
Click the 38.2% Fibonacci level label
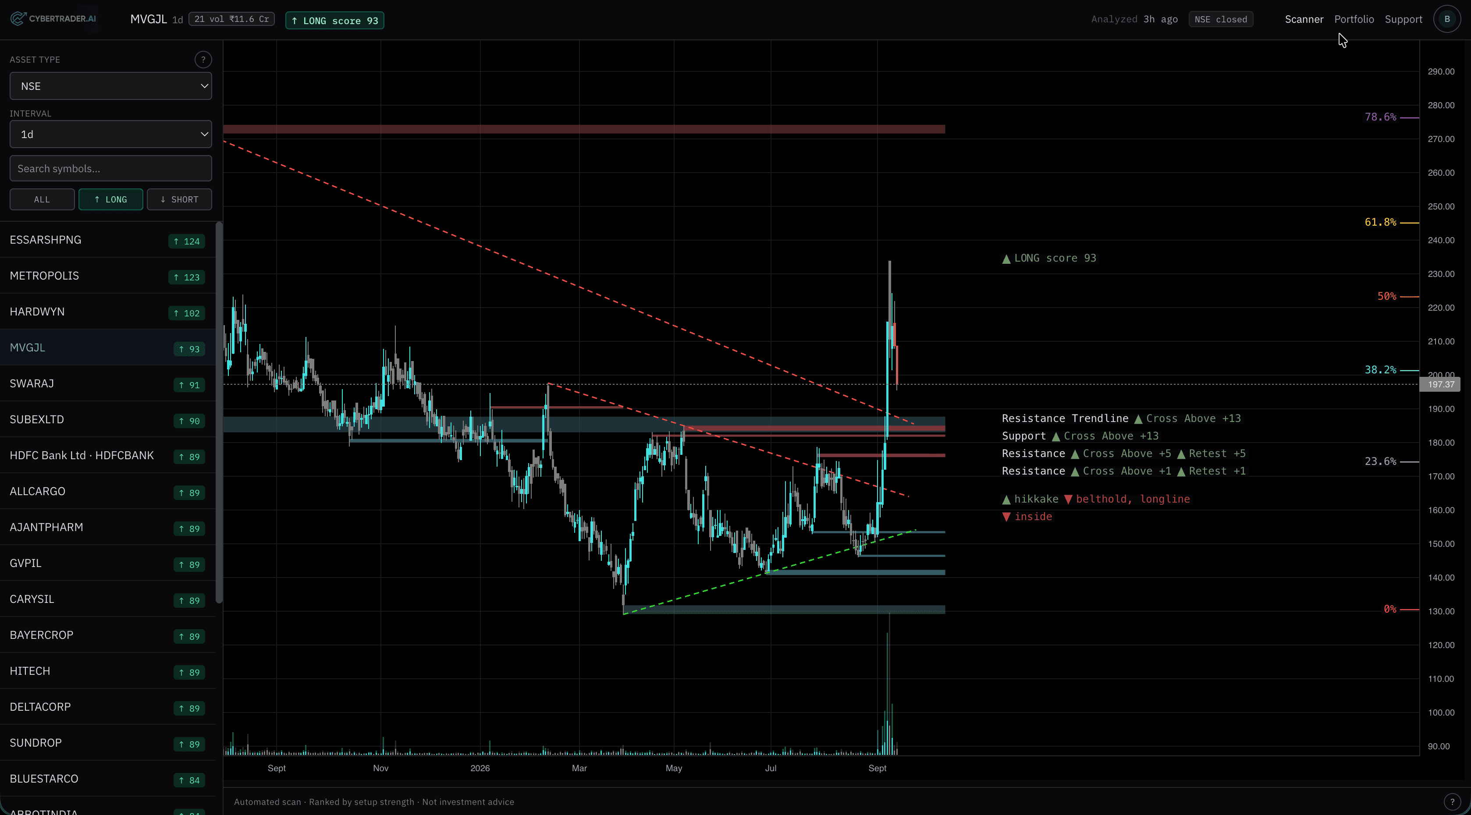tap(1380, 370)
